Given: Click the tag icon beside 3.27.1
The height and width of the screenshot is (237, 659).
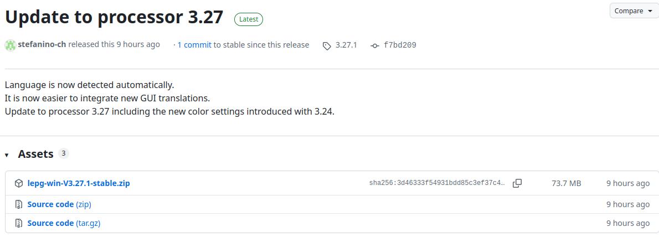Looking at the screenshot, I should [327, 45].
